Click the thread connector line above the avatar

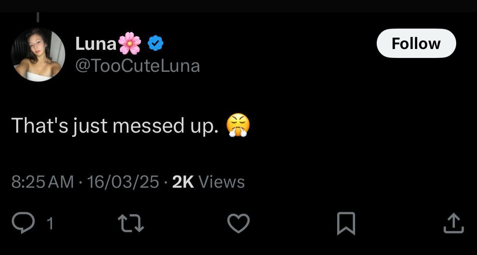(38, 17)
